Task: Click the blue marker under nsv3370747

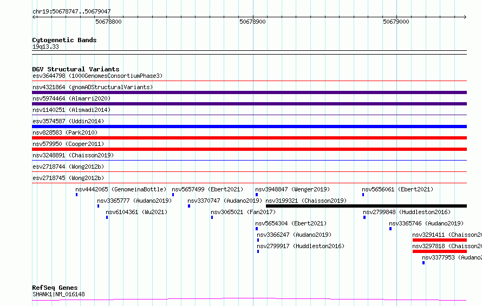Action: (x=189, y=206)
